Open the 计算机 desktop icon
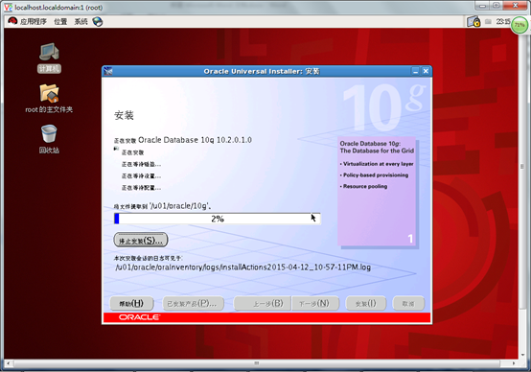Image resolution: width=531 pixels, height=372 pixels. (49, 58)
